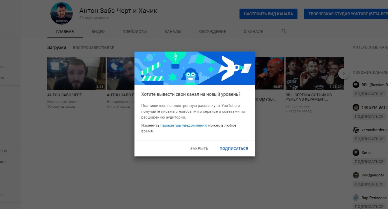388x209 pixels.
Task: Open Хипс channel avatar icon
Action: pyautogui.click(x=356, y=153)
